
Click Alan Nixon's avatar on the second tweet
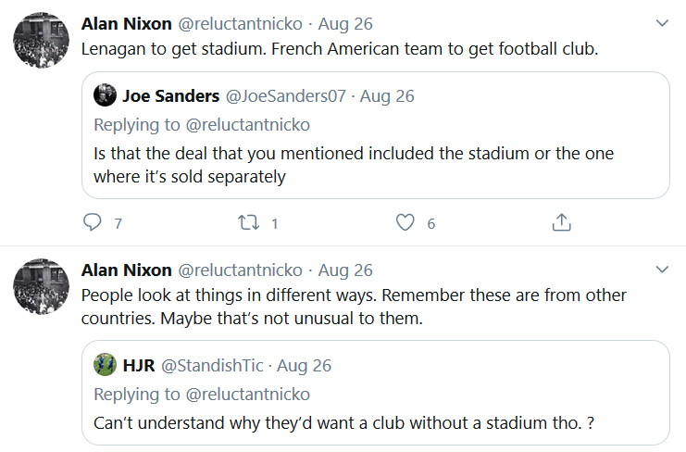[43, 285]
